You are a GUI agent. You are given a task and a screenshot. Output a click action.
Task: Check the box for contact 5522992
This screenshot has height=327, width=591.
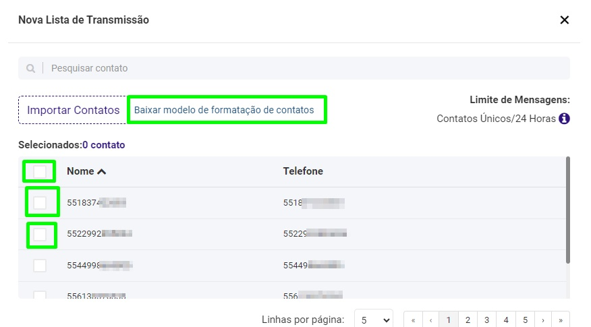[x=40, y=234]
